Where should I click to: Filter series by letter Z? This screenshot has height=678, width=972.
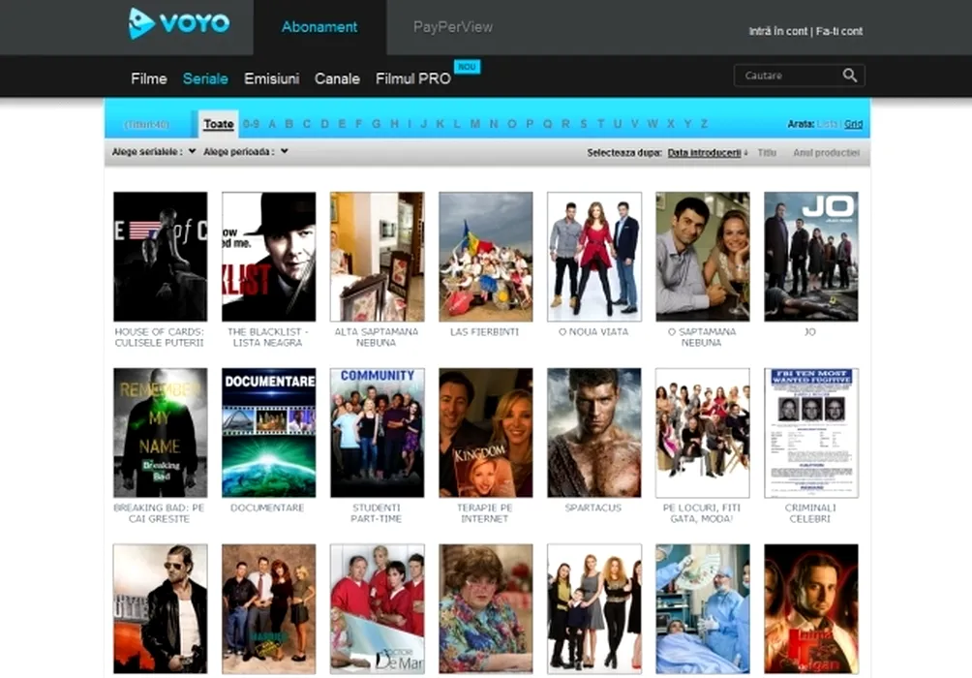(x=704, y=124)
